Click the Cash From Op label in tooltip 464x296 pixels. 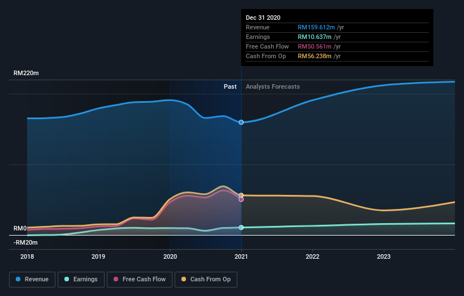coord(266,56)
